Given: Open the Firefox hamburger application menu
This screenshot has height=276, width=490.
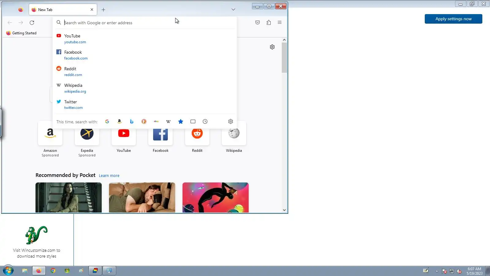Looking at the screenshot, I should pyautogui.click(x=280, y=23).
